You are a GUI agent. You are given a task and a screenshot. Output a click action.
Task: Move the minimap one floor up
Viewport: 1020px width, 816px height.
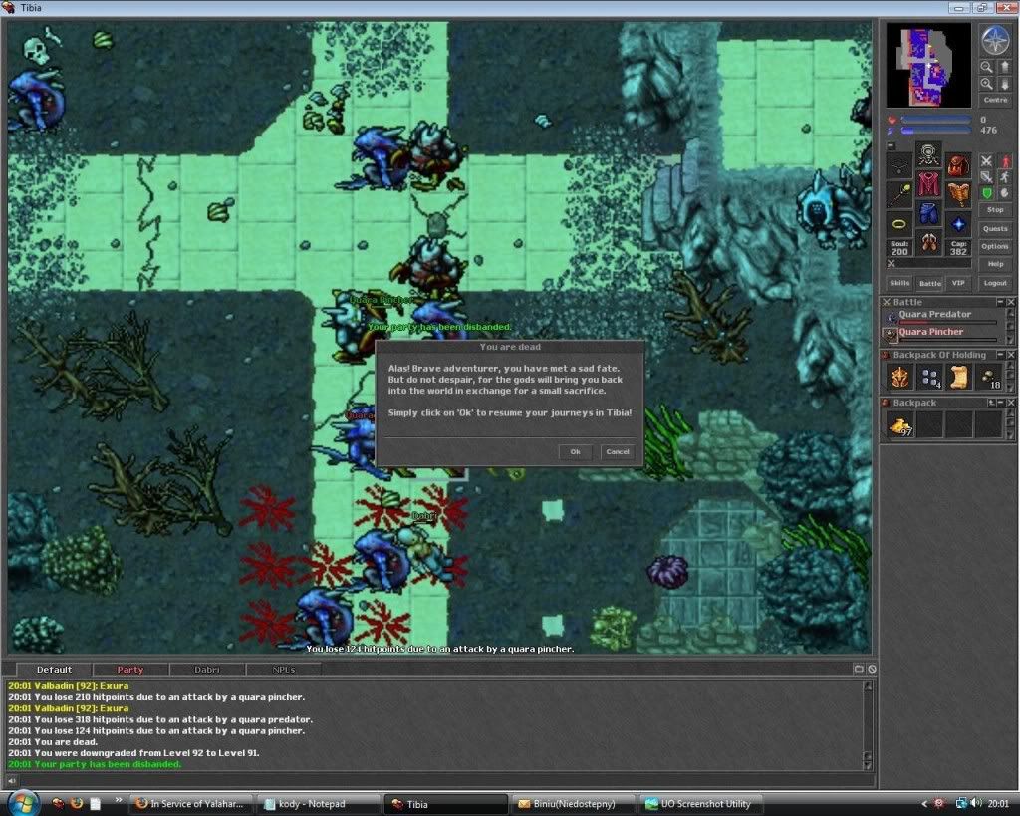click(1004, 67)
